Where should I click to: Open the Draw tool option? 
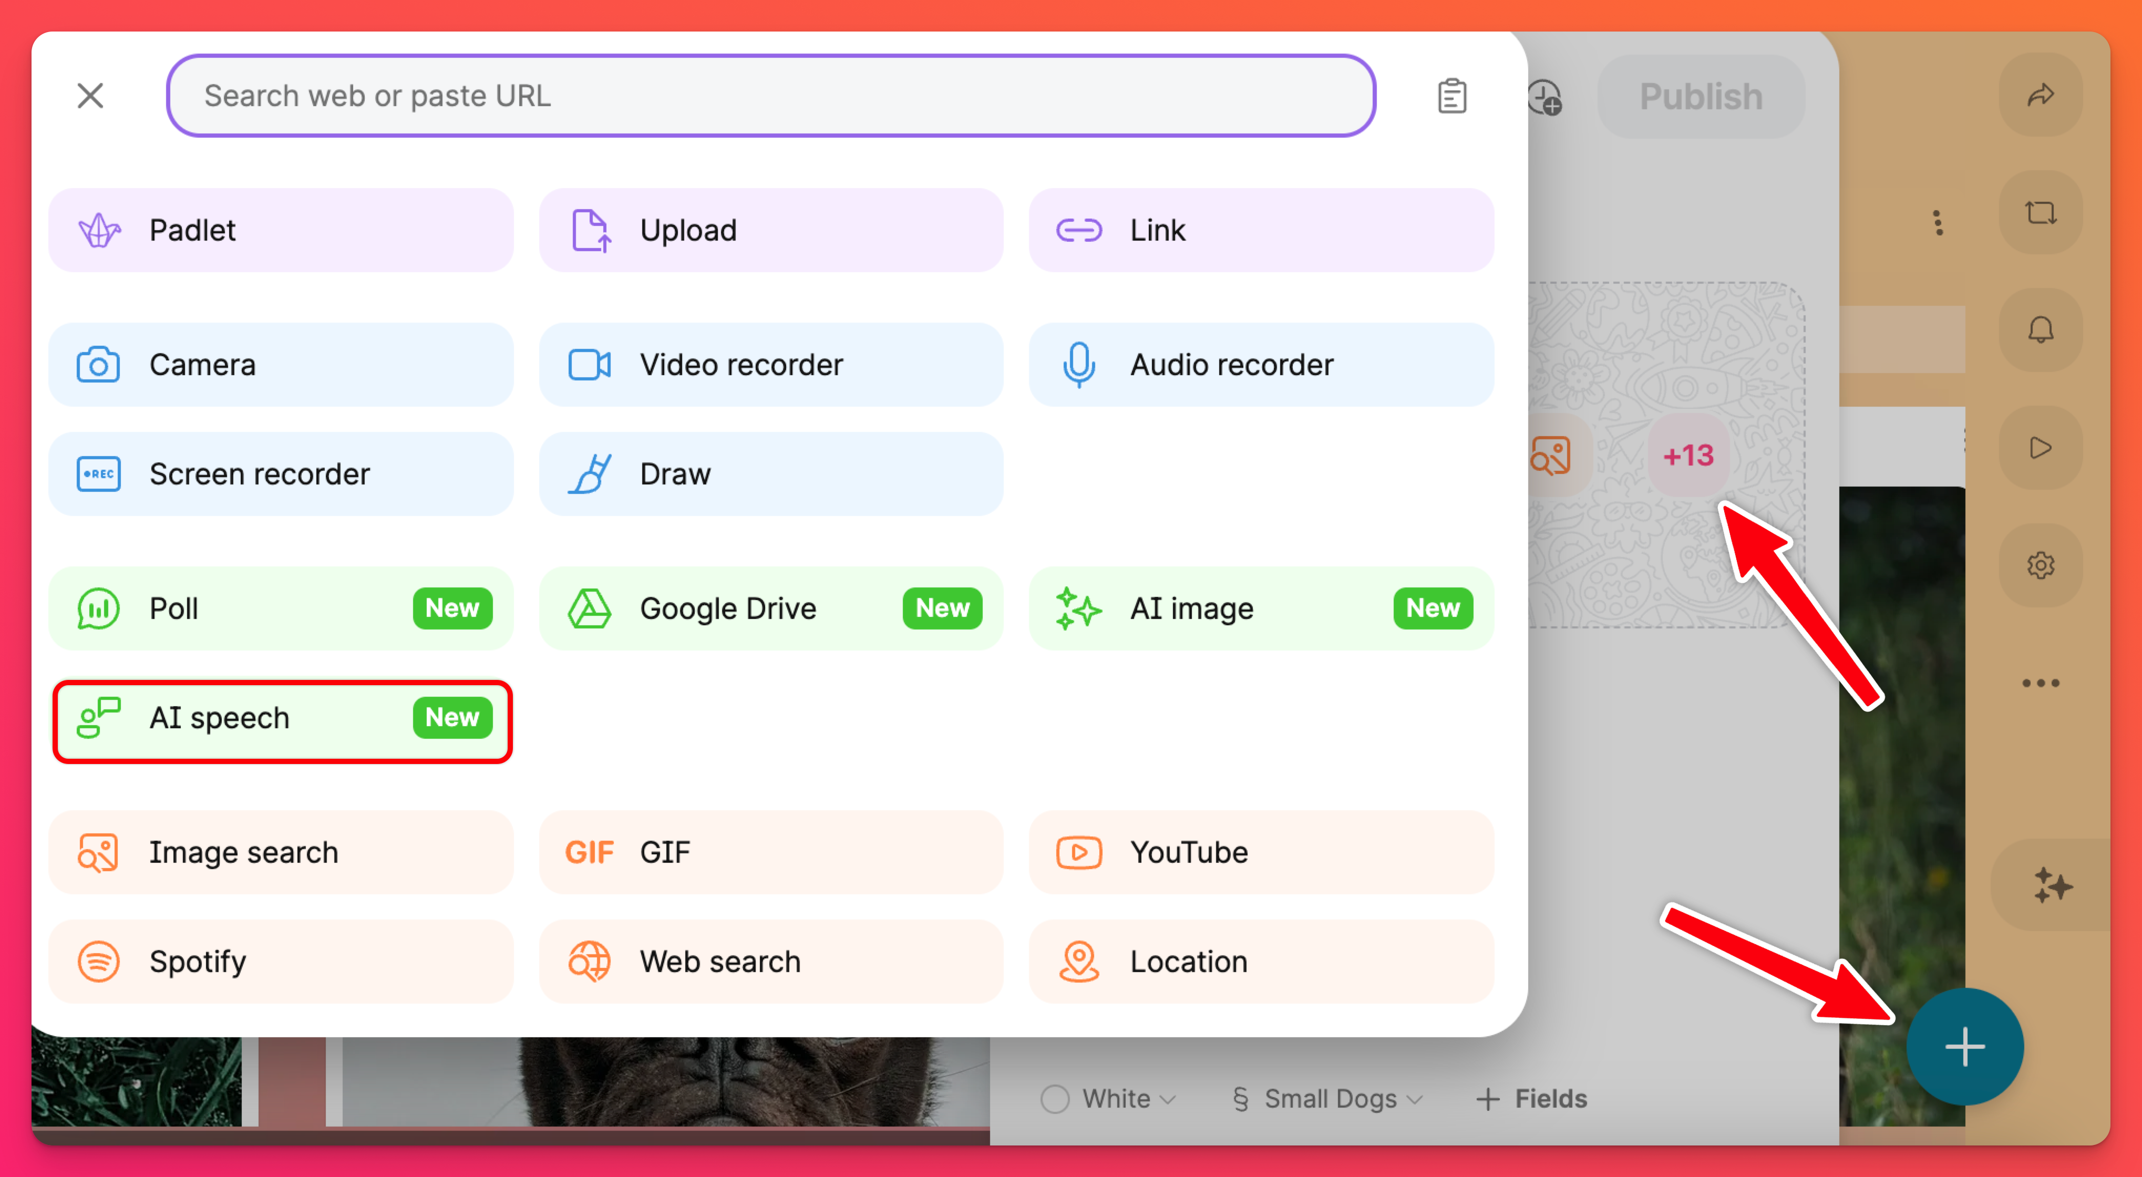point(771,474)
